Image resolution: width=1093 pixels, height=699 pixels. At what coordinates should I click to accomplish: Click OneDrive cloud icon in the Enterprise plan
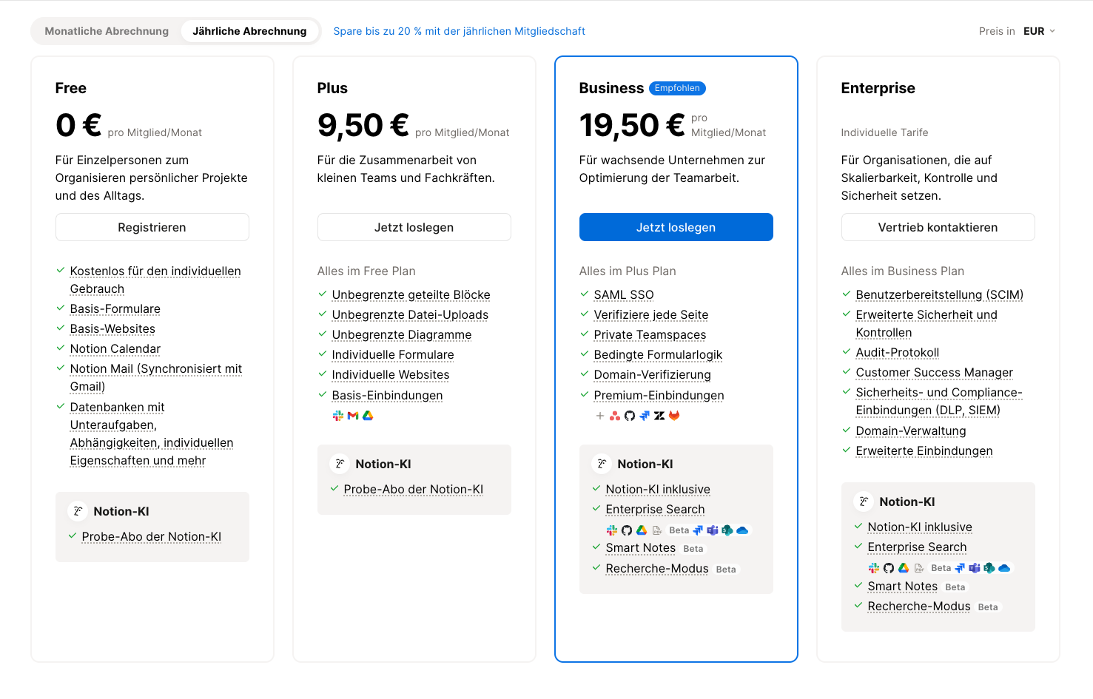pyautogui.click(x=1004, y=568)
